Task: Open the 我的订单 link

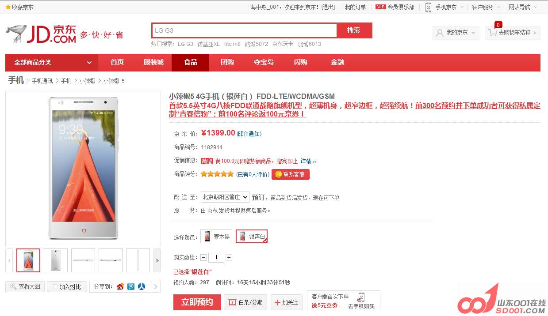Action: [356, 7]
